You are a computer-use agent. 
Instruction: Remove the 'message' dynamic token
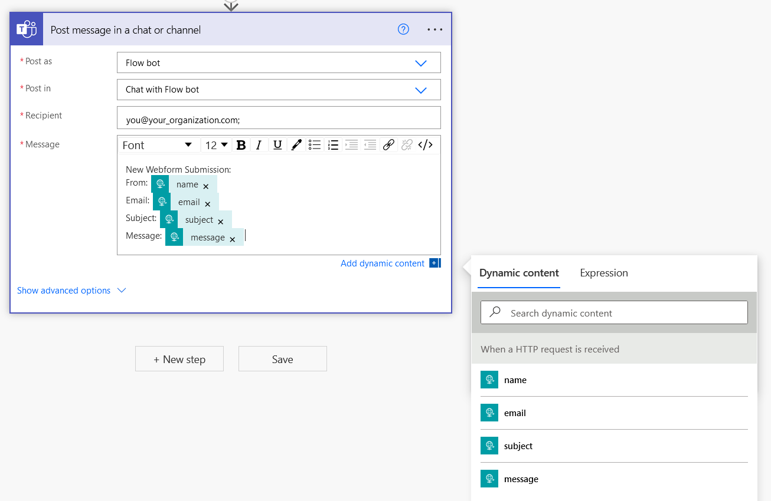[233, 239]
